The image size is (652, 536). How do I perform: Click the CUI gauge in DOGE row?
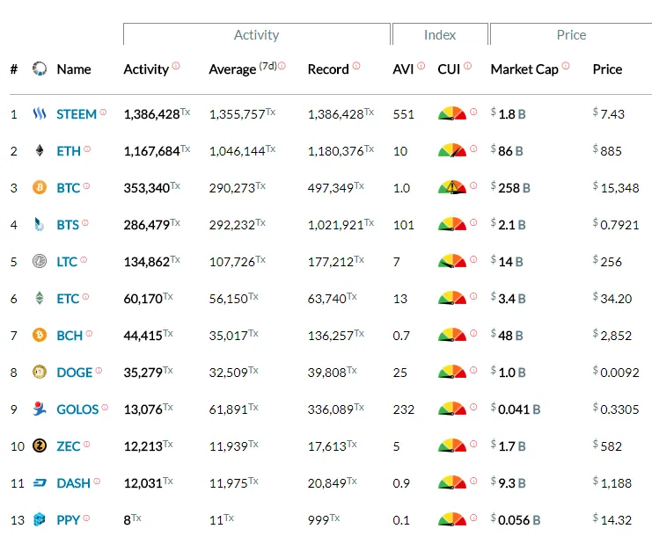452,372
